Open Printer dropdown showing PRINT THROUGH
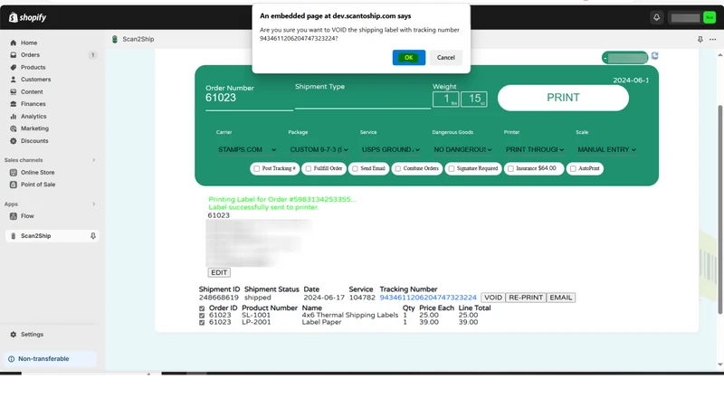The width and height of the screenshot is (724, 407). point(535,149)
